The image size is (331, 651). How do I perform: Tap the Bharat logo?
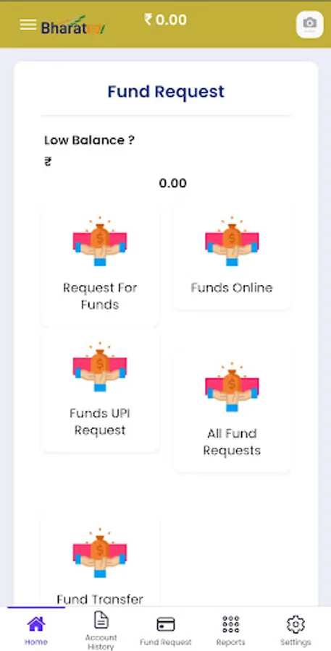(73, 26)
